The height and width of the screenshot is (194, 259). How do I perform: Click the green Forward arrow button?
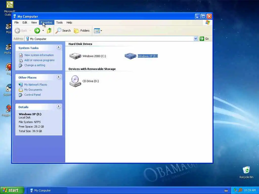pyautogui.click(x=37, y=31)
